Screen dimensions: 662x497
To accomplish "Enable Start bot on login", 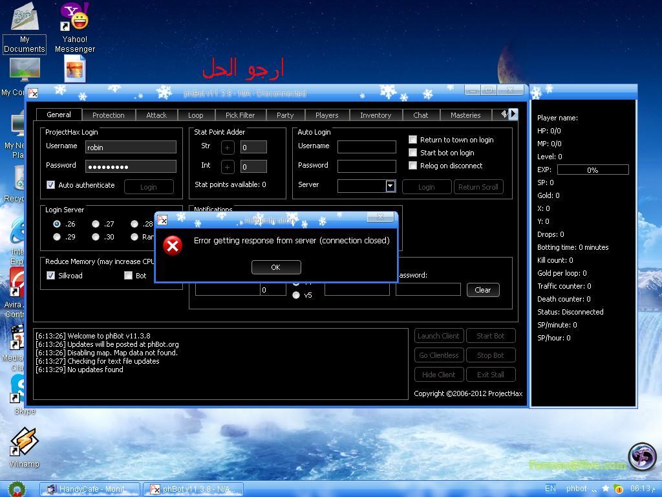I will coord(413,153).
